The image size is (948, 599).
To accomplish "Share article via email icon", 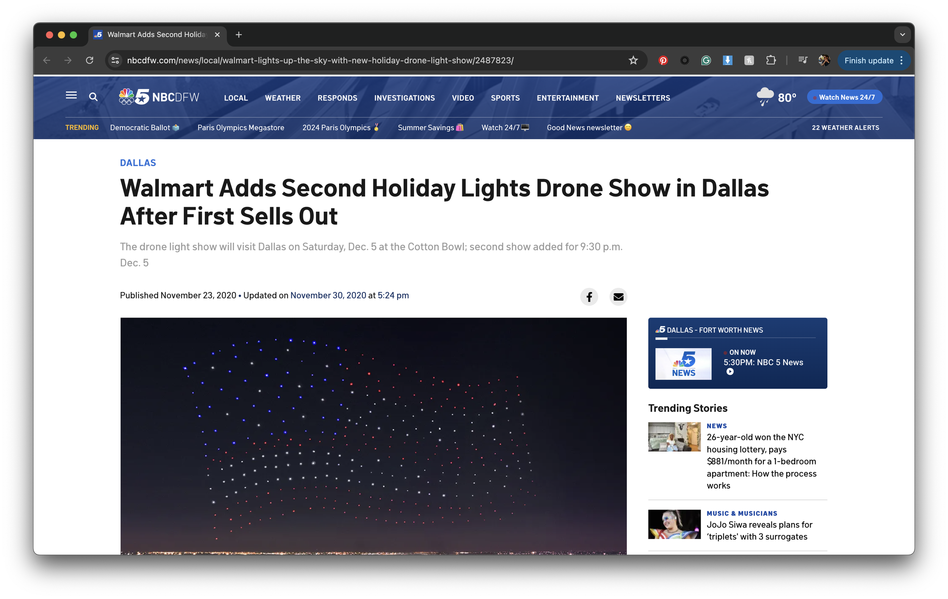I will pyautogui.click(x=618, y=297).
